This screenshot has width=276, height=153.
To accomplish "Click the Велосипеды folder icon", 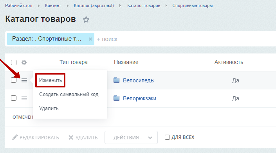I will click(x=116, y=80).
